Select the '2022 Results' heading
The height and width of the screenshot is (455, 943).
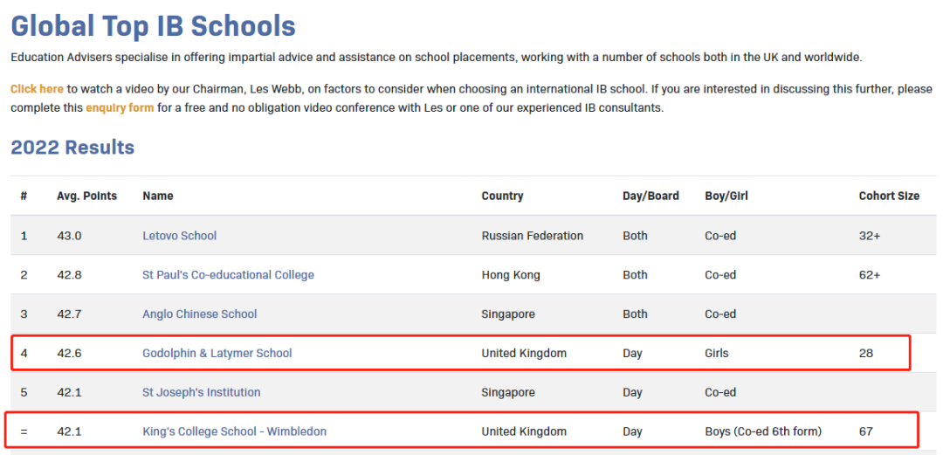(72, 147)
